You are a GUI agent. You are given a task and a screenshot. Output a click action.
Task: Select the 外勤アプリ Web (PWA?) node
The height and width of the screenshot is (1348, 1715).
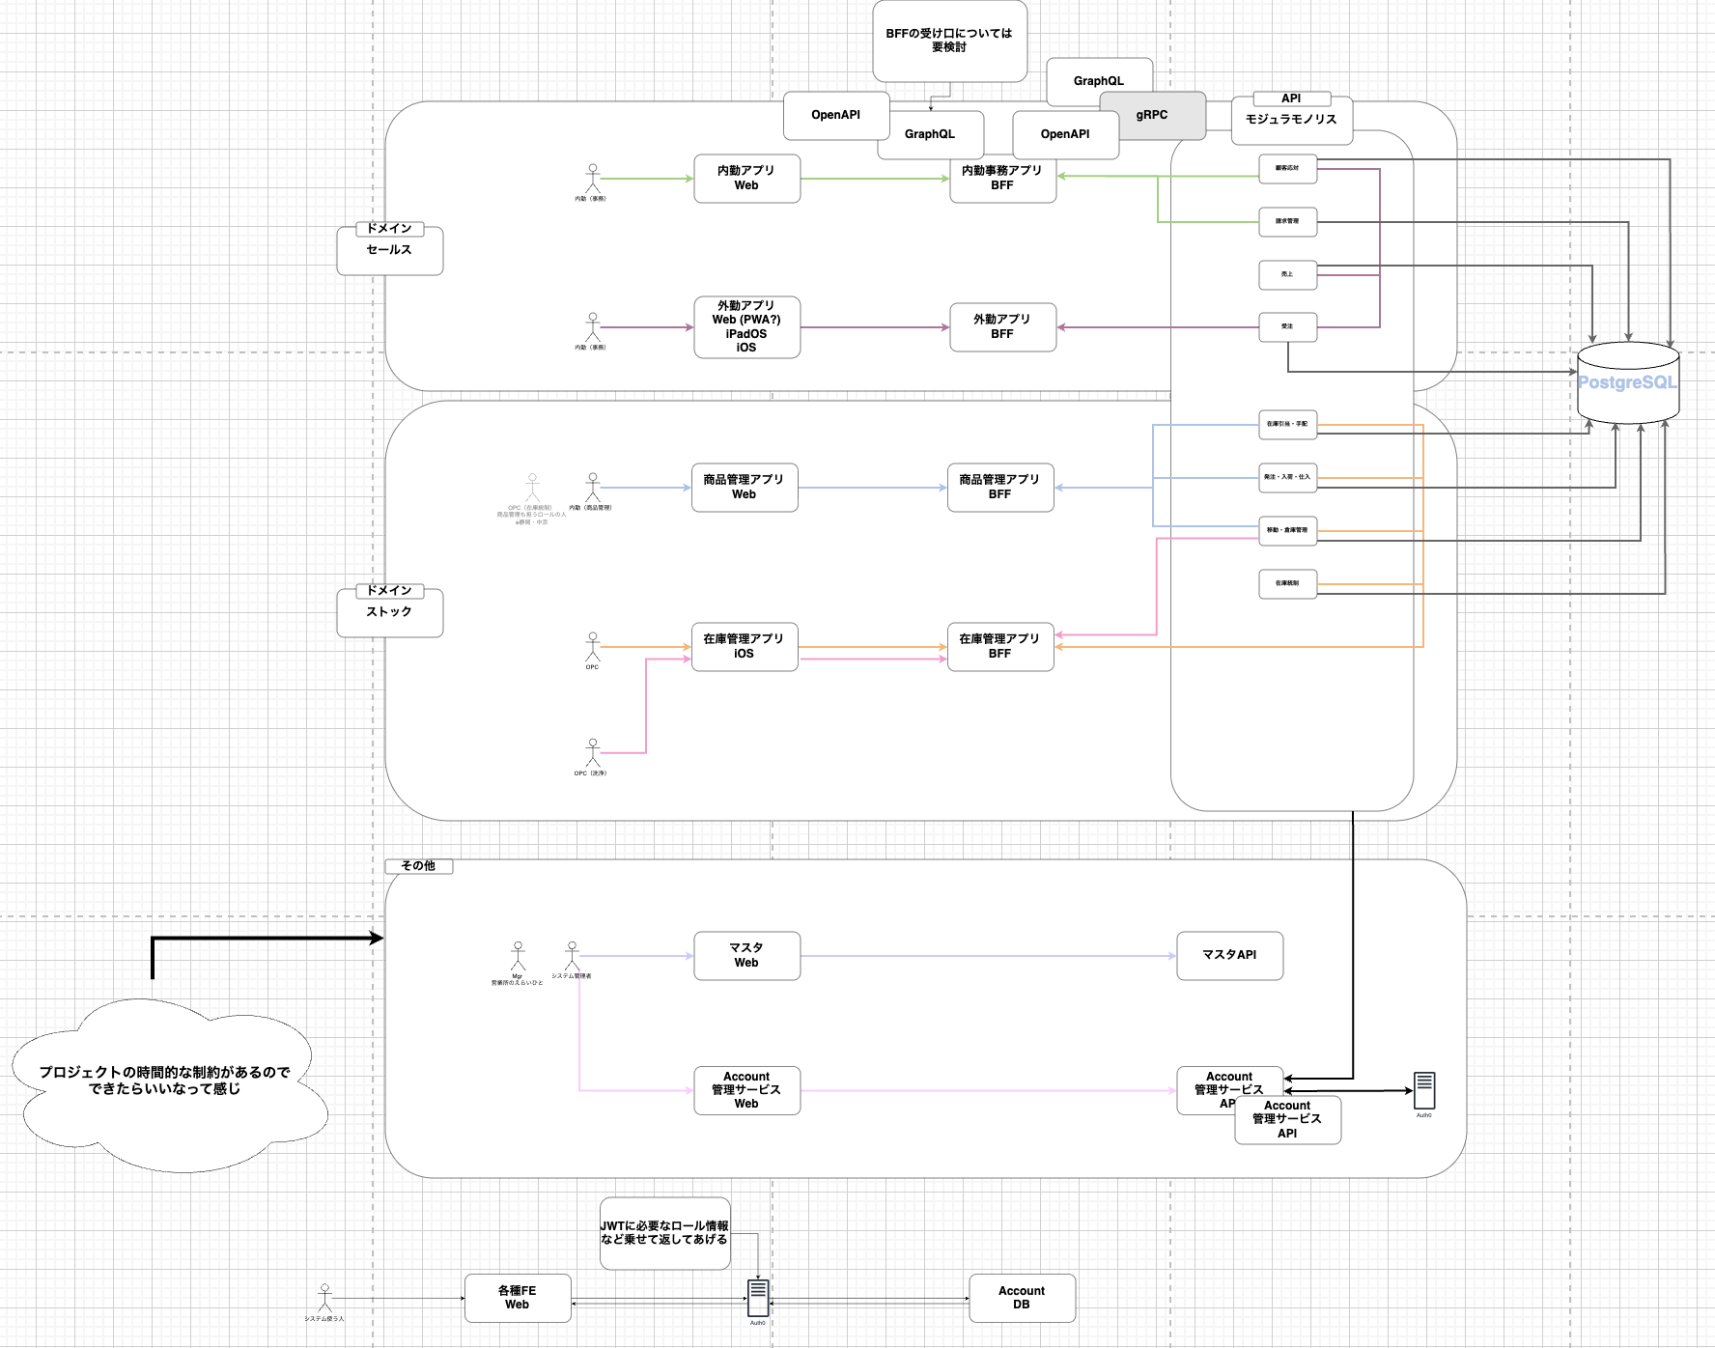pyautogui.click(x=746, y=327)
